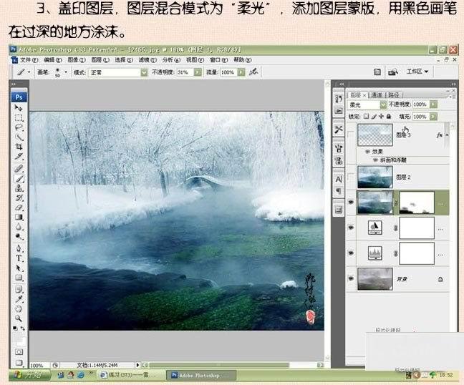Open the 编辑 Edit menu
This screenshot has height=385, width=464.
tap(53, 60)
